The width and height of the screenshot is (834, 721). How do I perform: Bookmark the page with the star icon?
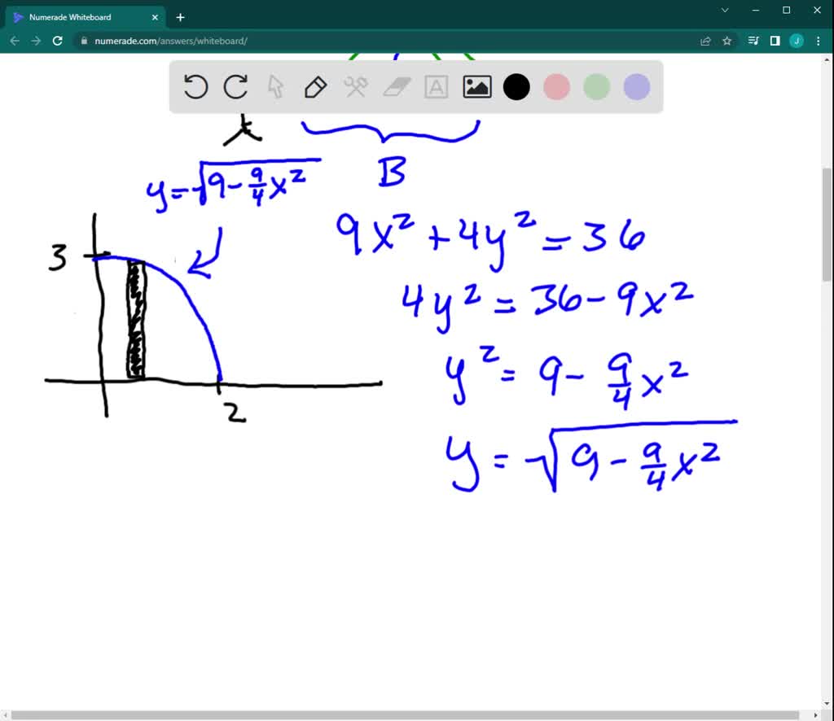coord(726,41)
